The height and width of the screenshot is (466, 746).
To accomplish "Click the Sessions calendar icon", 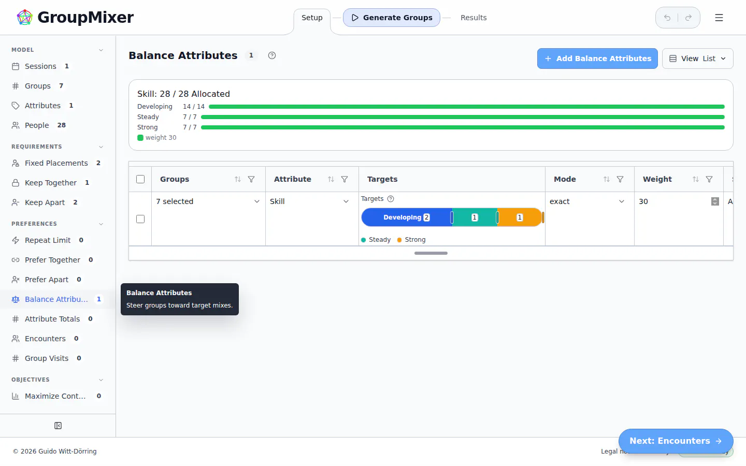I will 16,66.
